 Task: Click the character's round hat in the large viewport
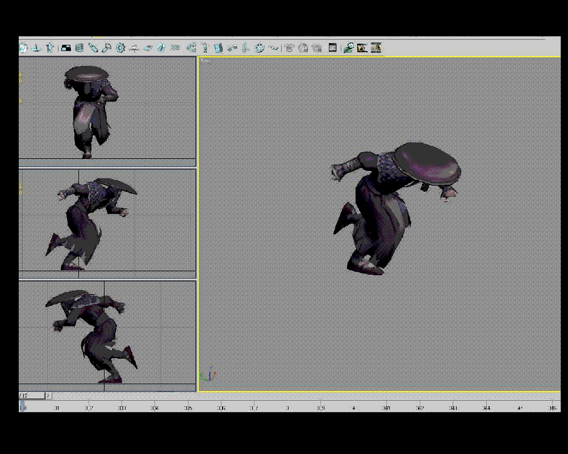428,165
